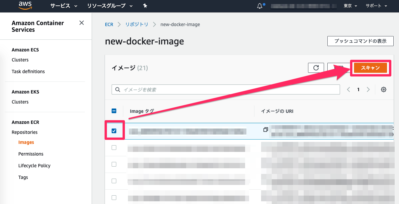This screenshot has height=204, width=399.
Task: Open Task definitions in sidebar
Action: (28, 72)
